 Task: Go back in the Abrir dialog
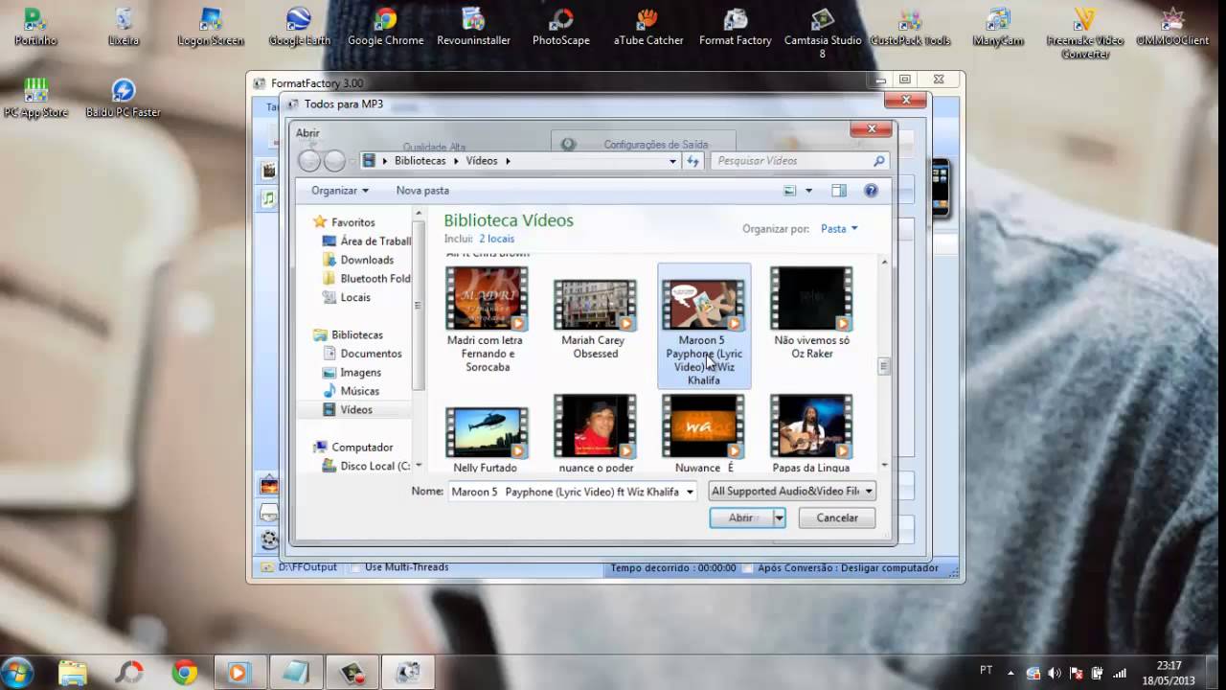[309, 161]
